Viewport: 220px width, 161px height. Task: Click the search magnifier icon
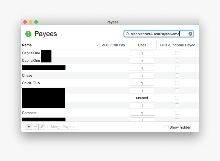[127, 34]
